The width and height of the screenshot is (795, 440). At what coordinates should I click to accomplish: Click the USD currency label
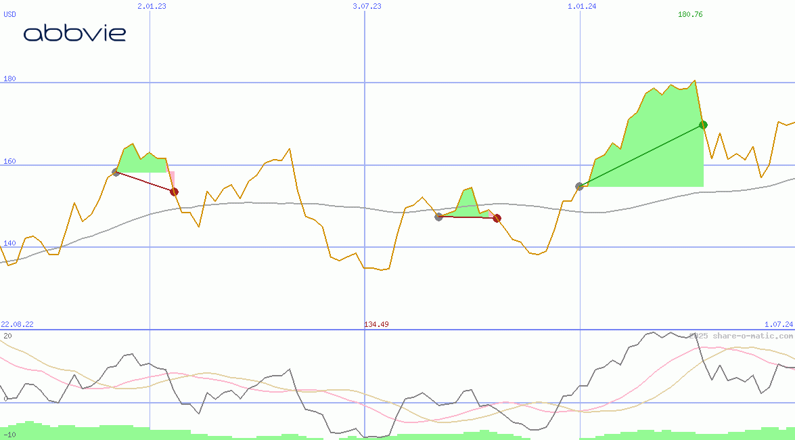[x=9, y=14]
